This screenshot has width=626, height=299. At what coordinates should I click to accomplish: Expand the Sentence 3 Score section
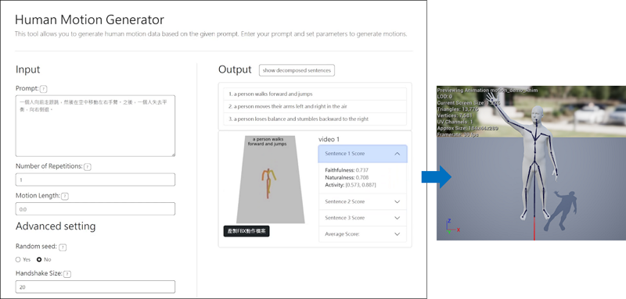(362, 218)
